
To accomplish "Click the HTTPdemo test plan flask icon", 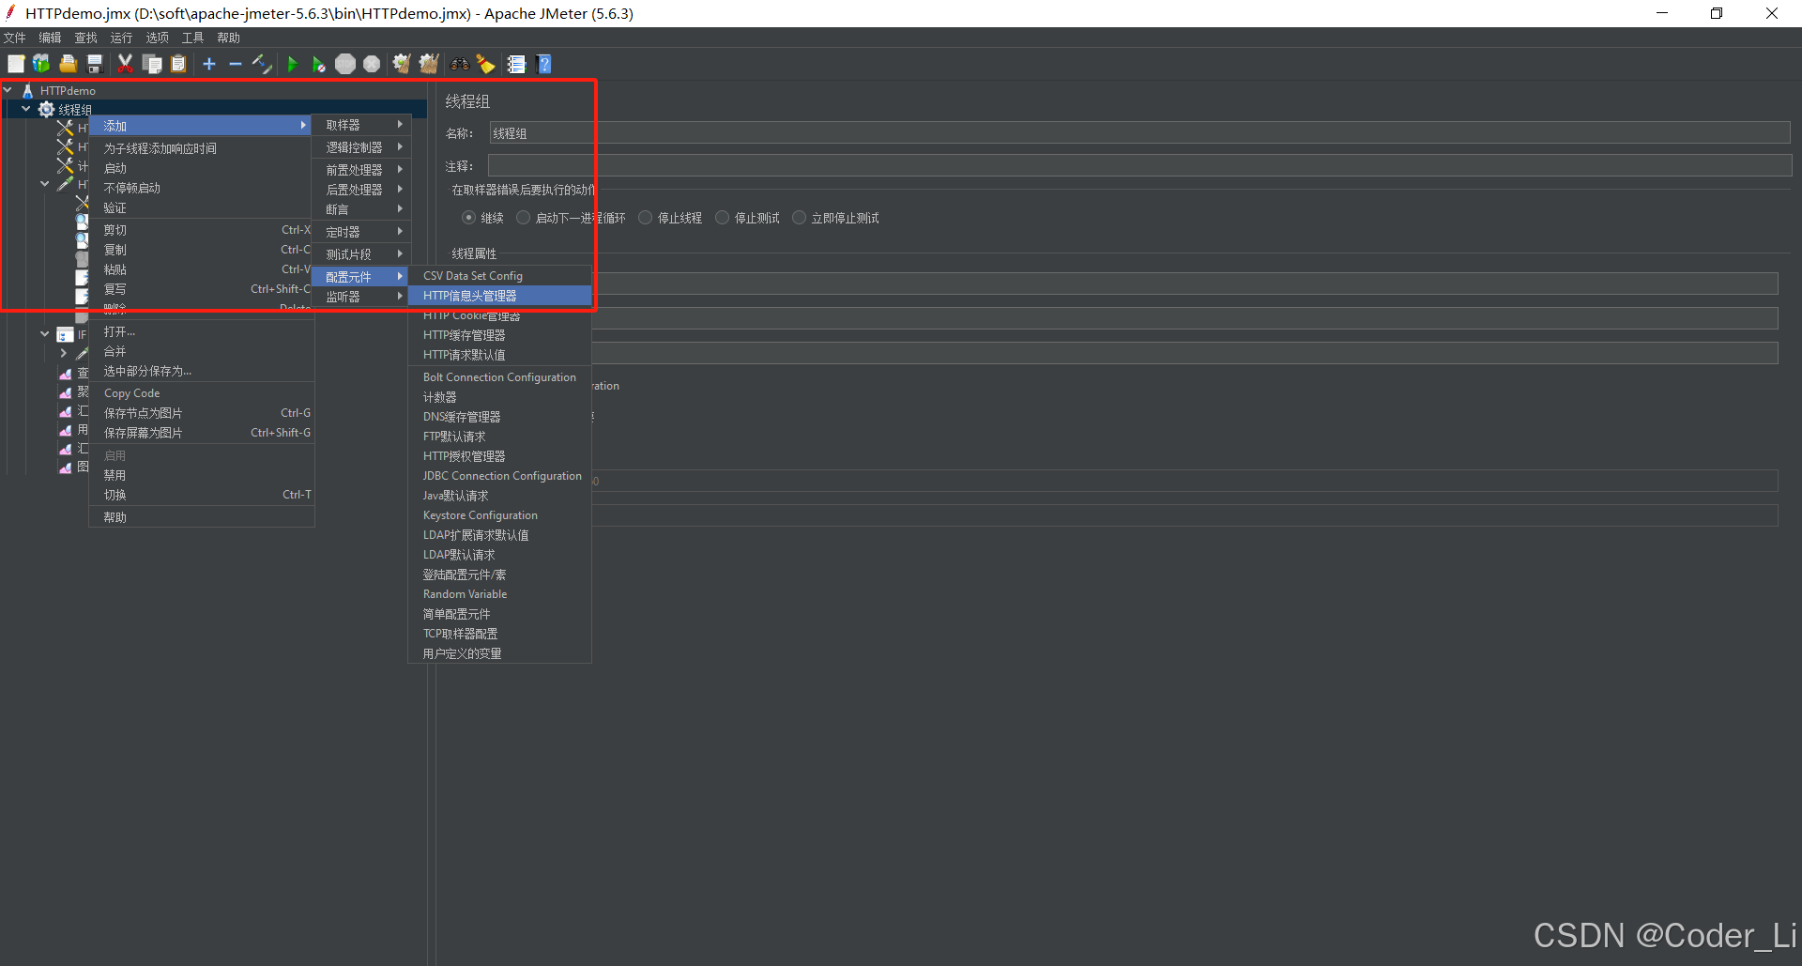I will (x=28, y=91).
